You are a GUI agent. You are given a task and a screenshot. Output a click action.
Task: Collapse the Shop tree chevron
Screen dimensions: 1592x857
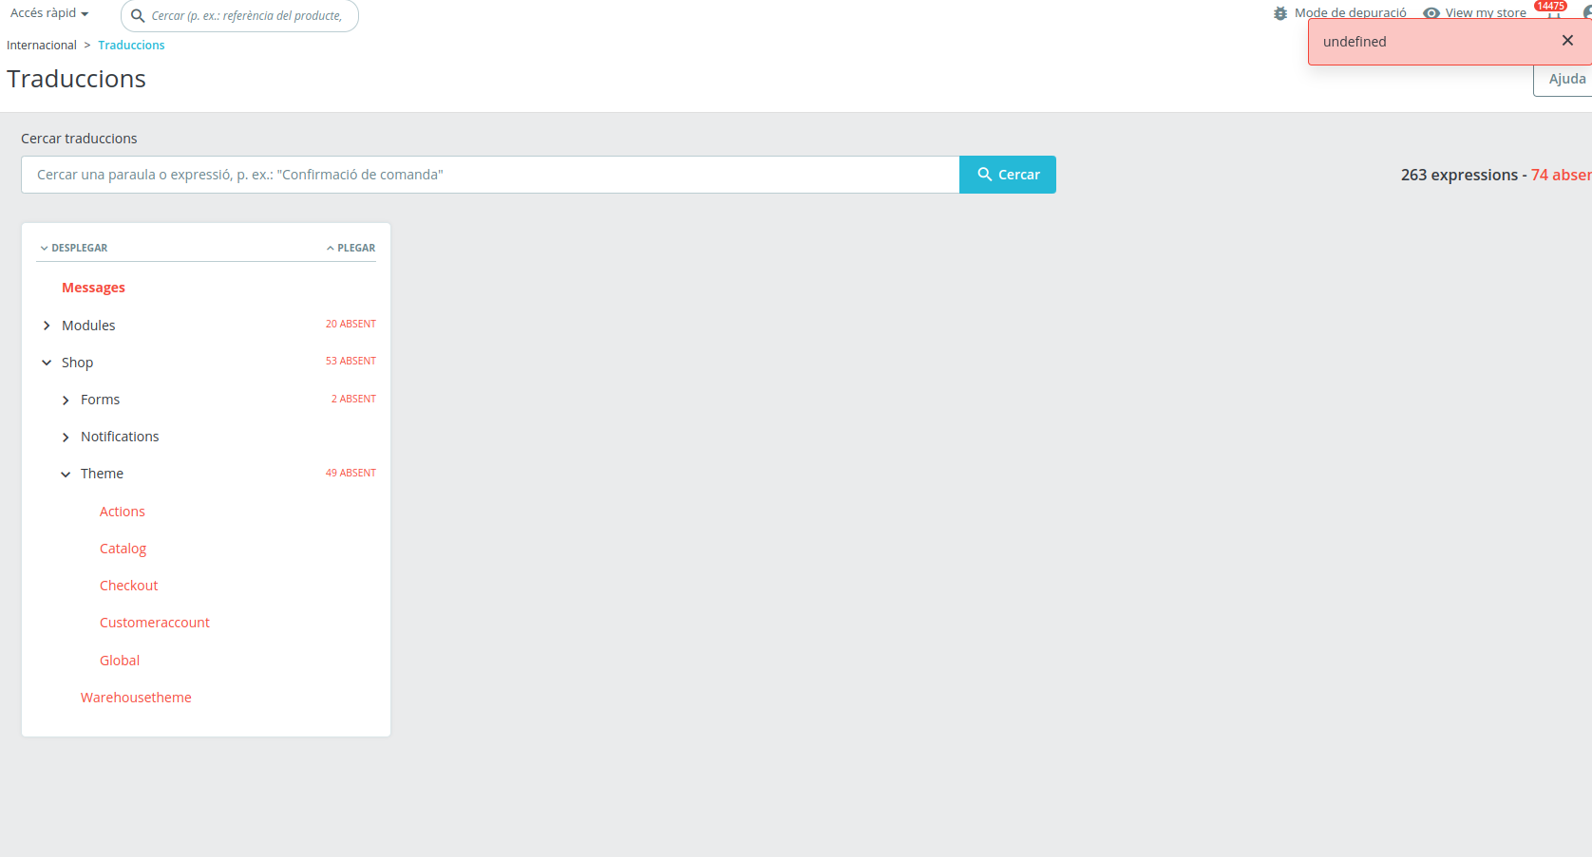pos(47,363)
